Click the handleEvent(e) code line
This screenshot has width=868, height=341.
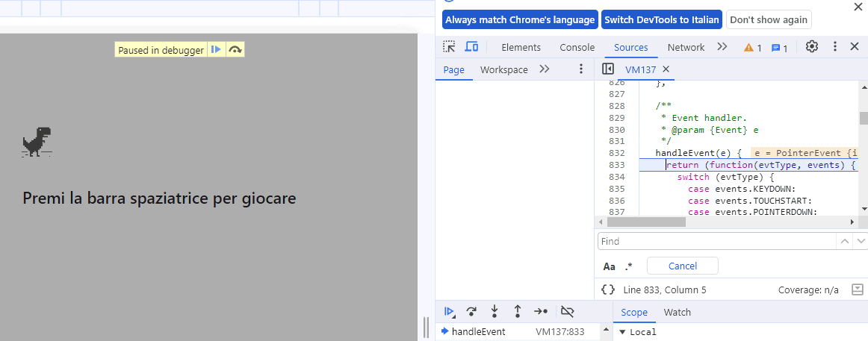pyautogui.click(x=698, y=152)
